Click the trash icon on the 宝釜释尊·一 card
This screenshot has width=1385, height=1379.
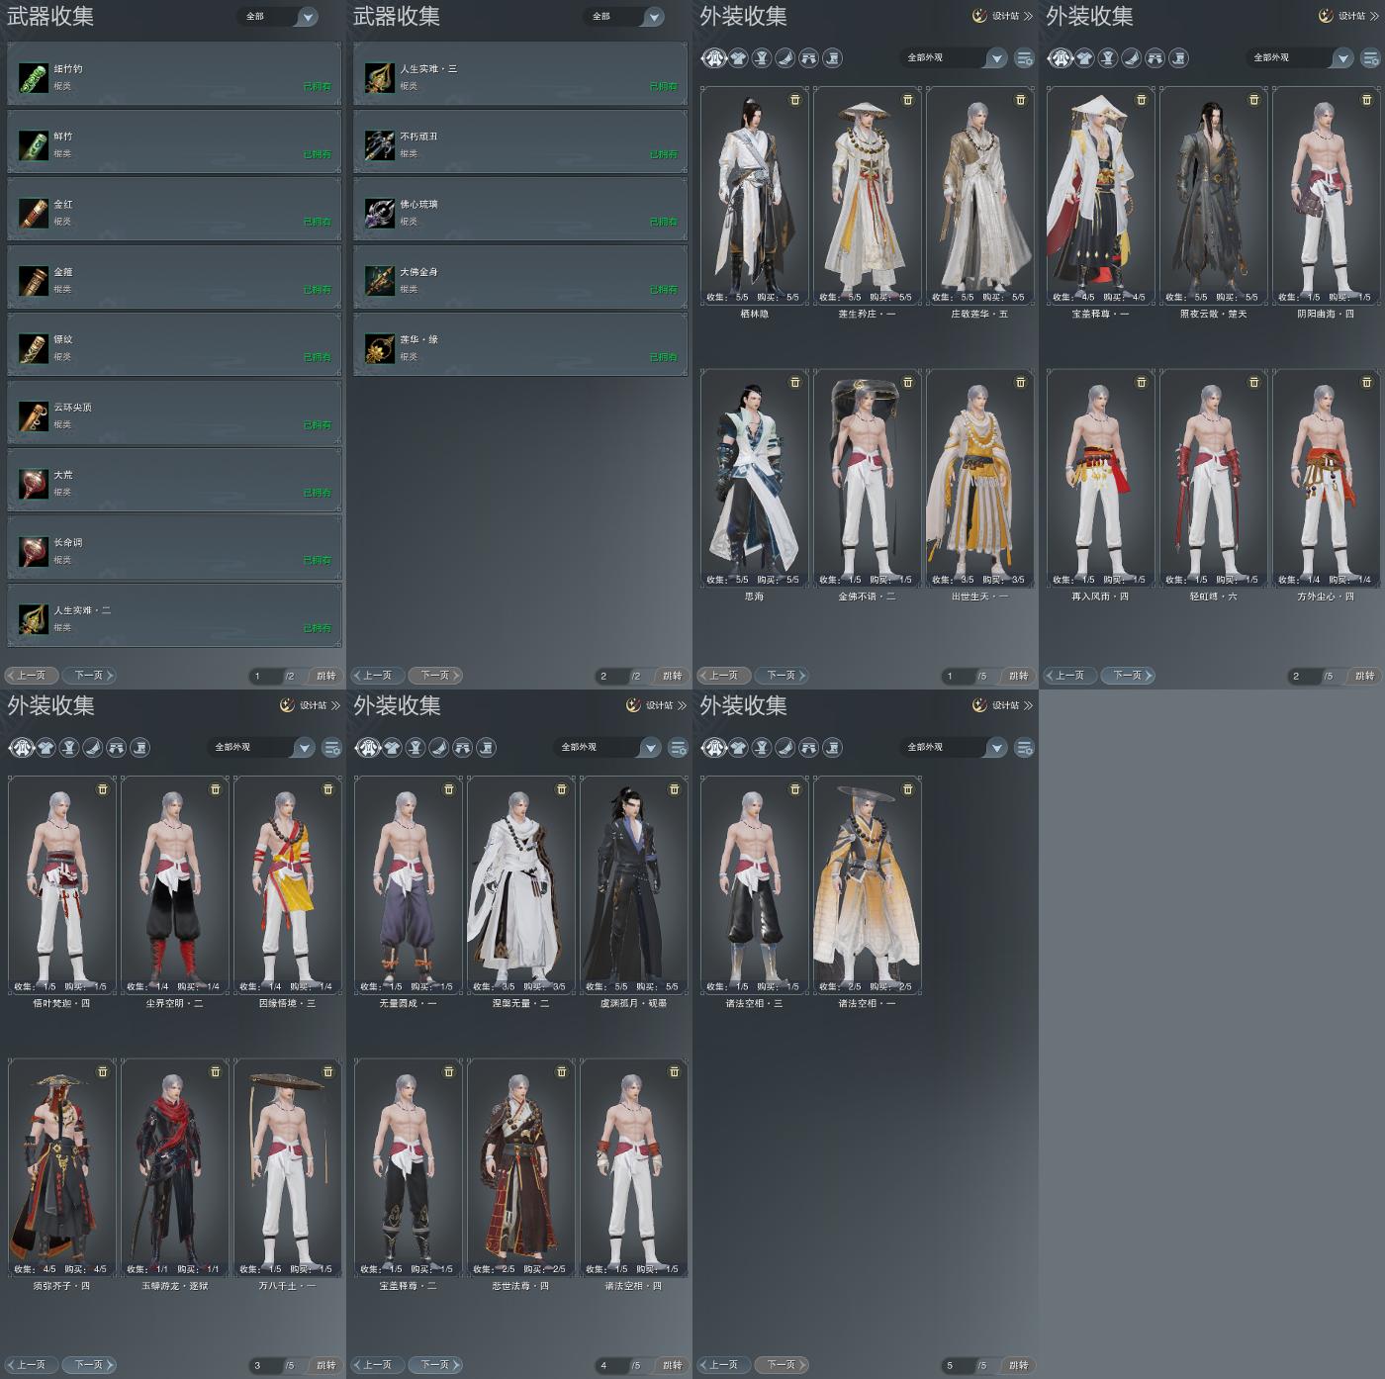point(1142,100)
